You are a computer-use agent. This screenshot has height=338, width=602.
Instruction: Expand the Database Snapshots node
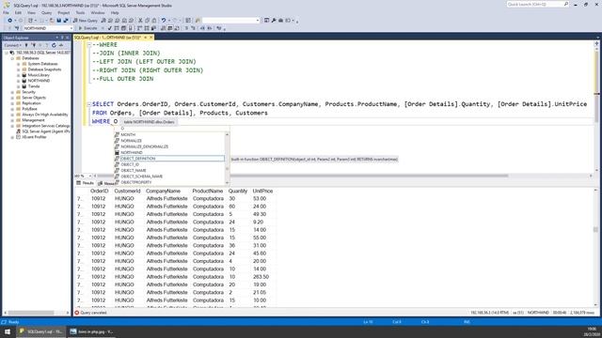click(19, 69)
